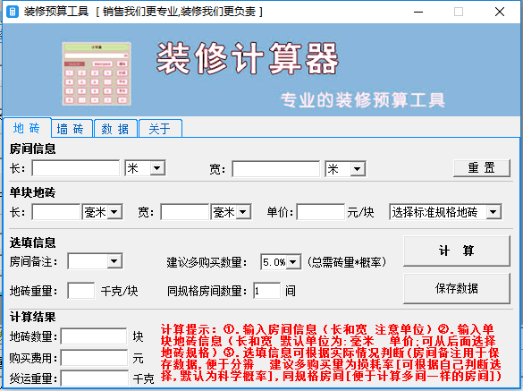Click the 计算 button

coord(457,251)
